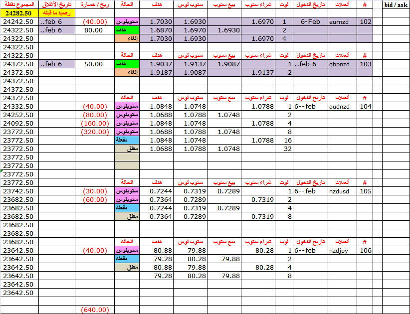Click the (160.00) loss cell

click(x=95, y=124)
